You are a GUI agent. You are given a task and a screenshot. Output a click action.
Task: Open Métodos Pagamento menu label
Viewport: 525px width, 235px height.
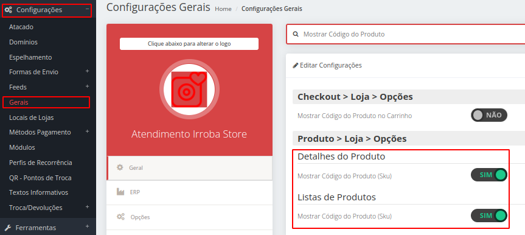click(x=40, y=133)
